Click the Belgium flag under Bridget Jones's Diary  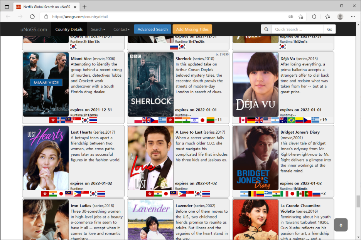pyautogui.click(x=252, y=193)
